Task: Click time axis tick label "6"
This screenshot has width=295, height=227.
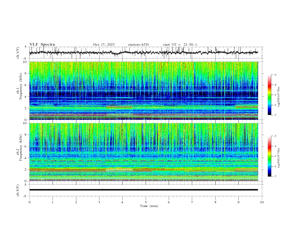Action: point(169,202)
